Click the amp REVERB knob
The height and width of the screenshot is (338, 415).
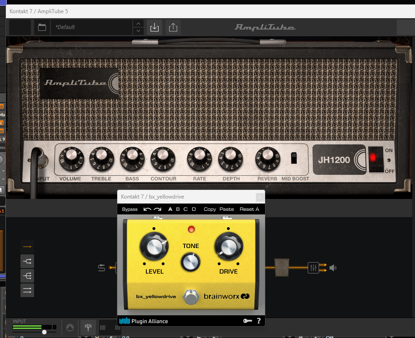click(x=268, y=158)
